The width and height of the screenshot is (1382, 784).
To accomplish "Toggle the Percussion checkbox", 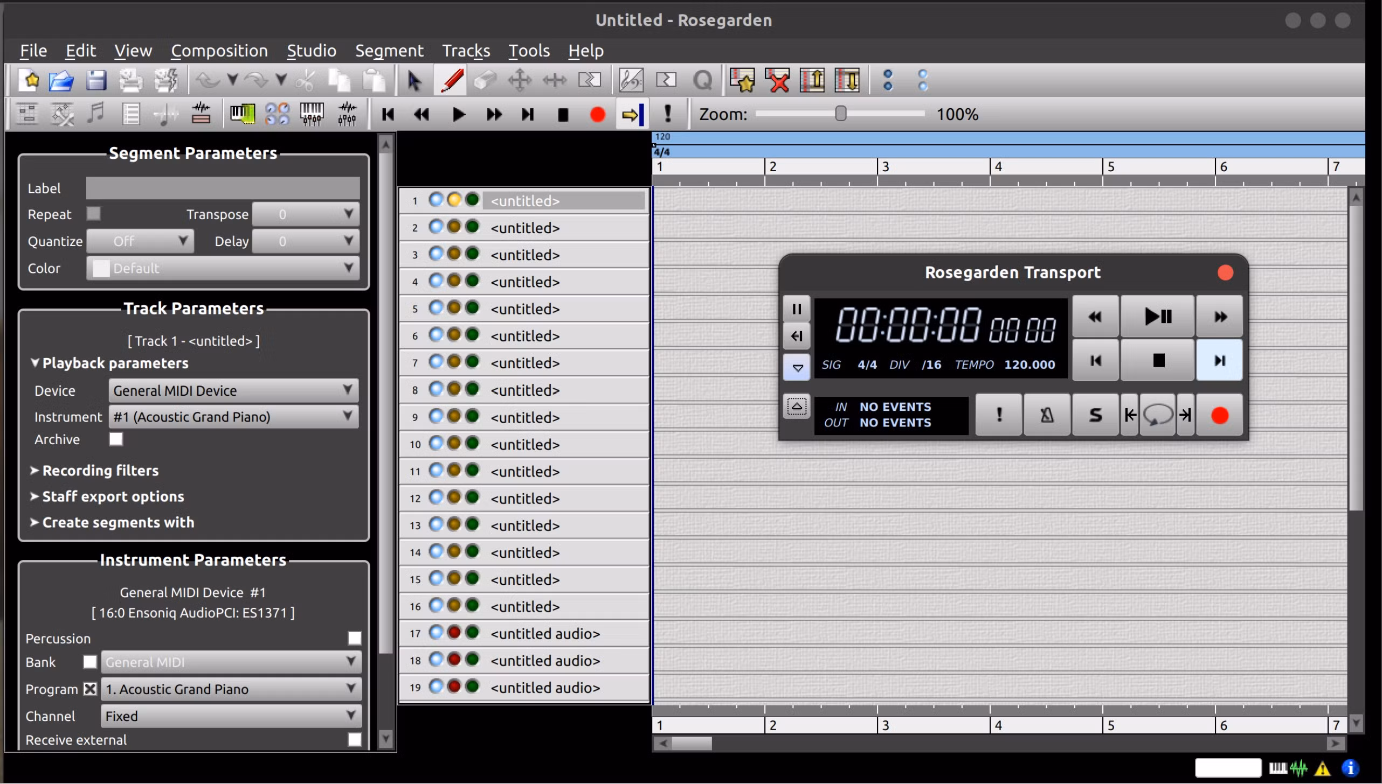I will click(x=354, y=638).
